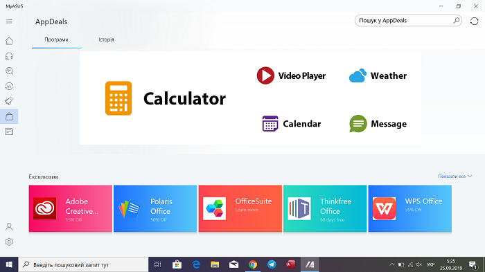Image resolution: width=485 pixels, height=272 pixels.
Task: Open MyASUS settings gear icon
Action: [x=9, y=242]
